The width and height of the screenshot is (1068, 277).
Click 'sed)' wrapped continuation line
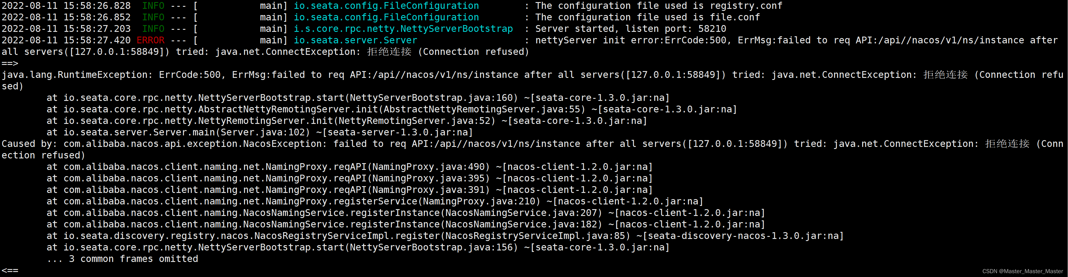tap(12, 86)
